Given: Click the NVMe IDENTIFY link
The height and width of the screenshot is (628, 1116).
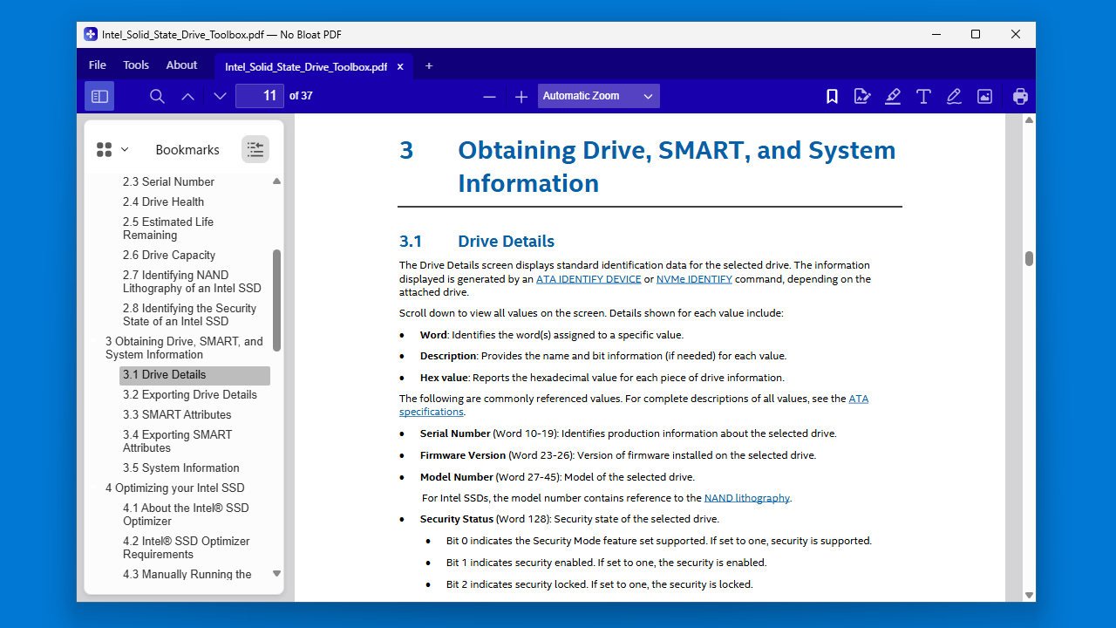Looking at the screenshot, I should coord(694,279).
